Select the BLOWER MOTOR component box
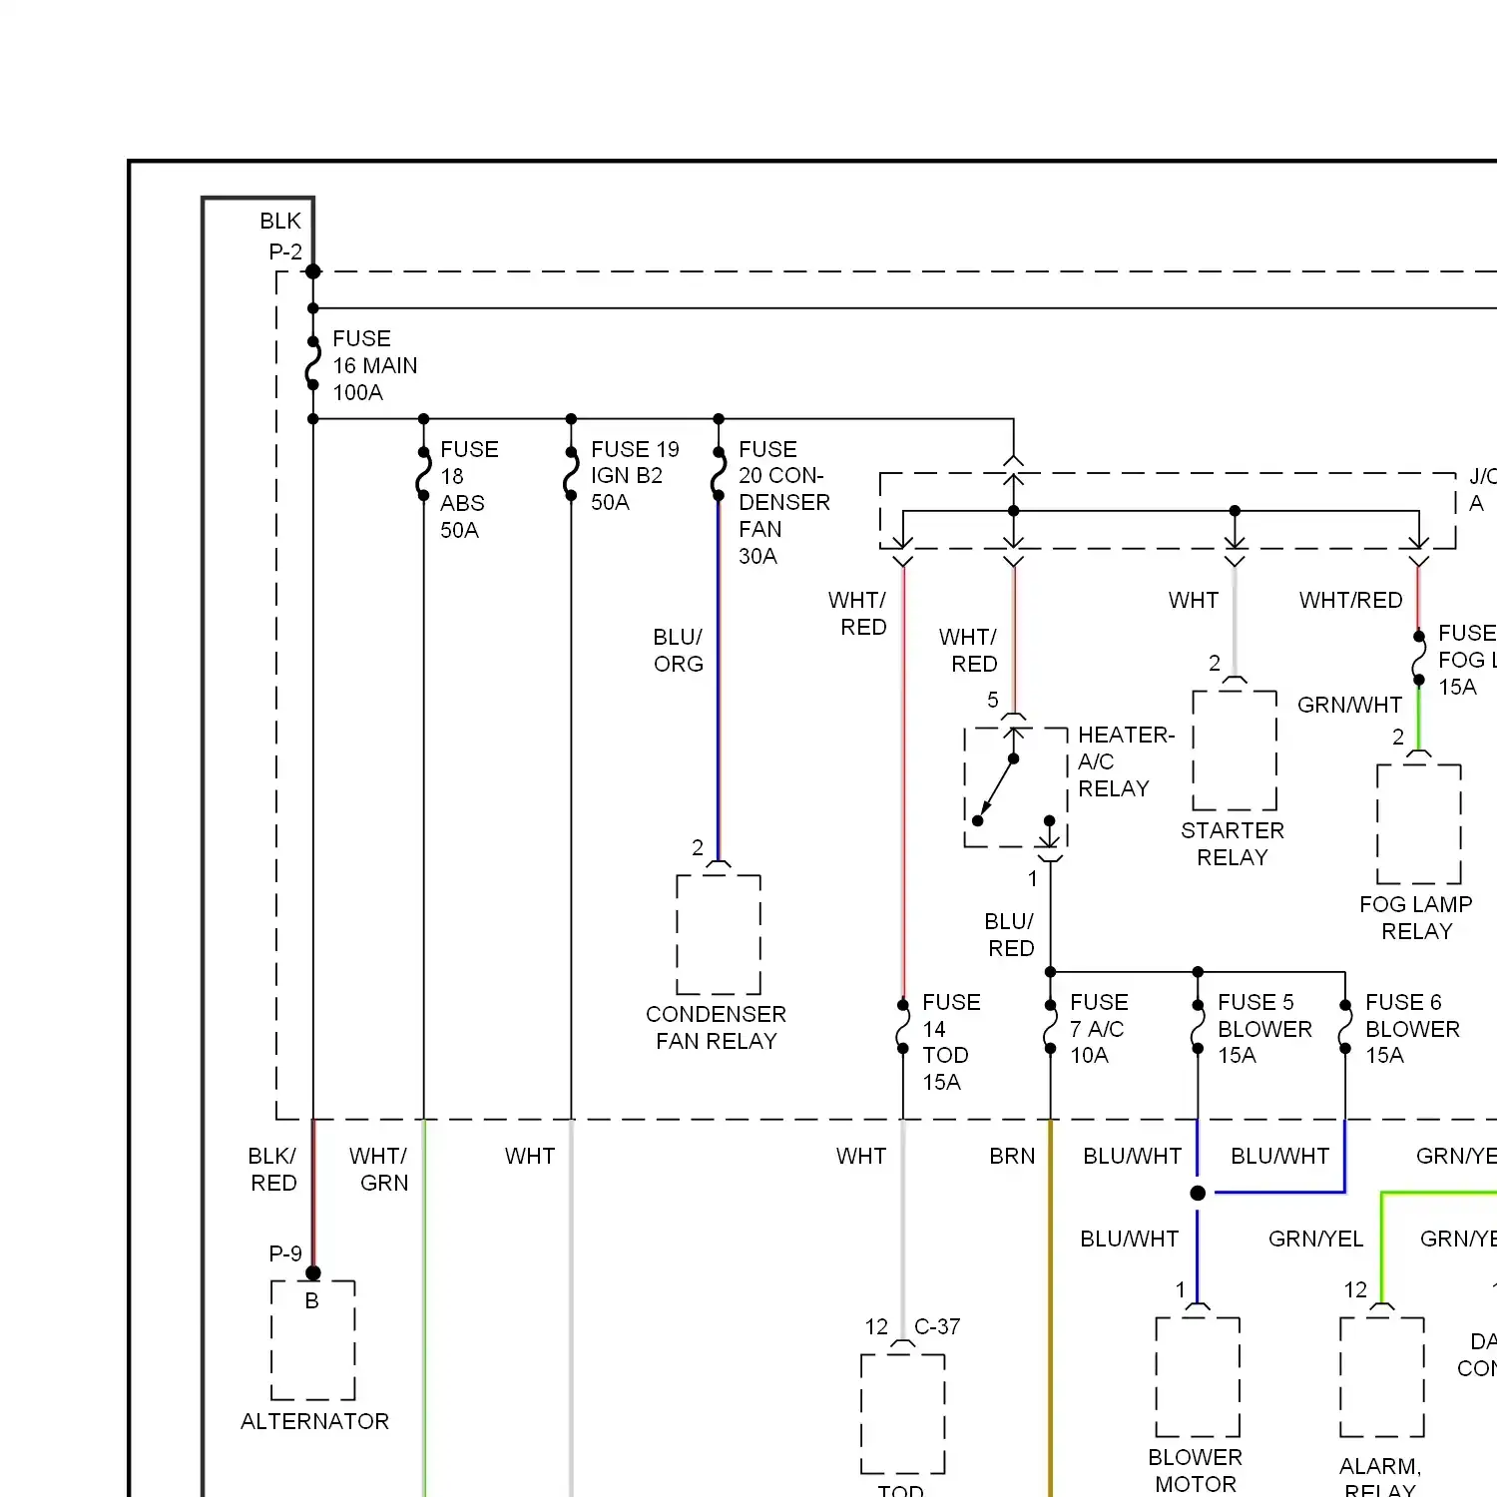1497x1497 pixels. [1198, 1377]
